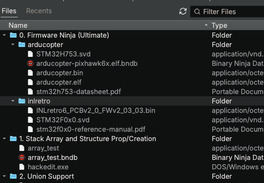Click the magnifier icon in Filter Files

tap(197, 12)
